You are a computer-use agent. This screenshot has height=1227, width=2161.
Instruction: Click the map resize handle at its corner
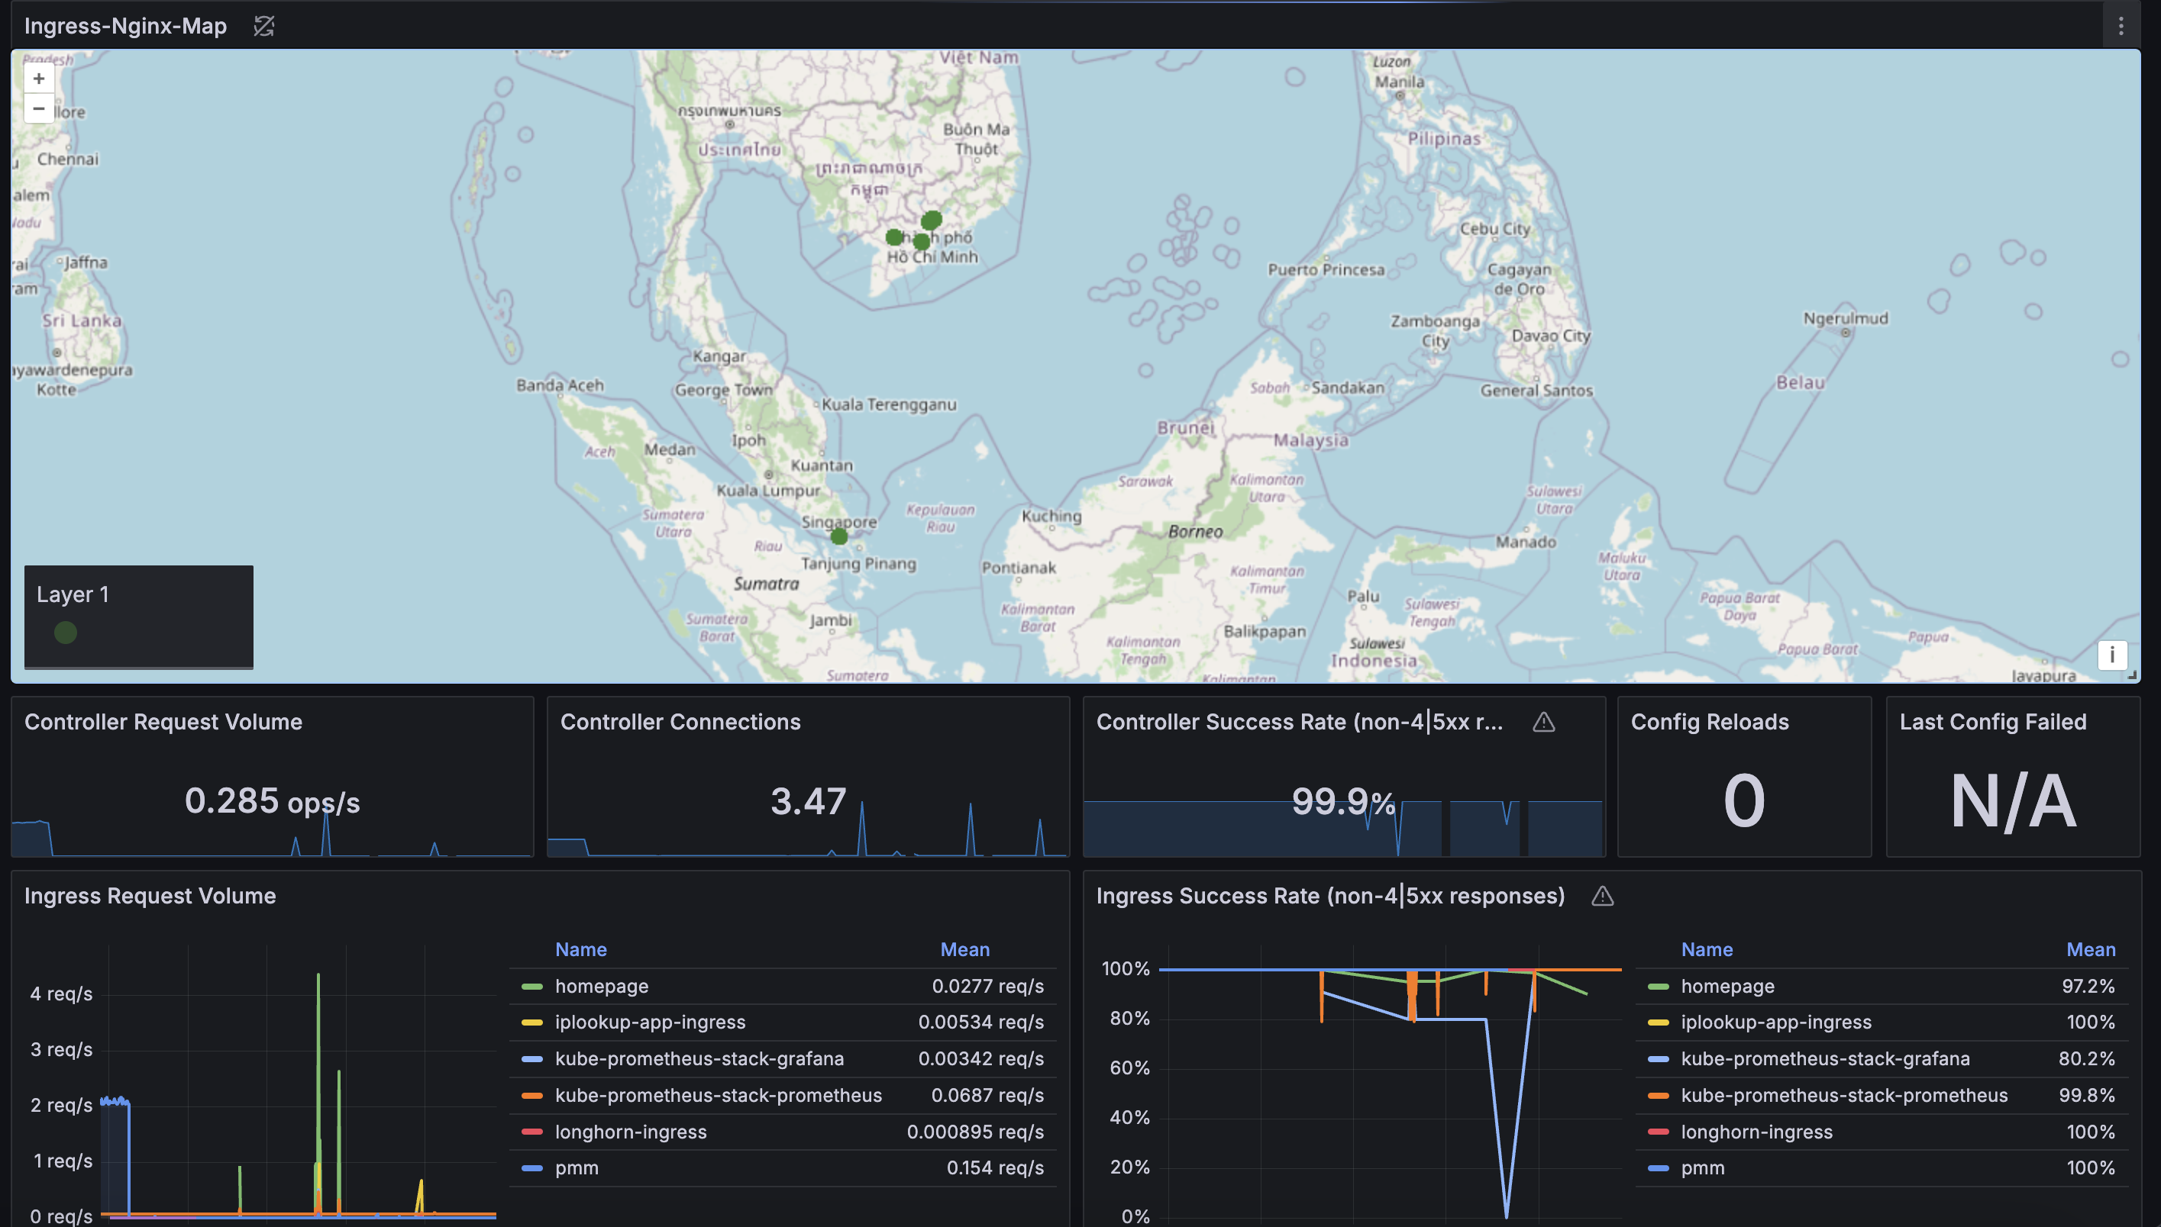click(x=2132, y=675)
